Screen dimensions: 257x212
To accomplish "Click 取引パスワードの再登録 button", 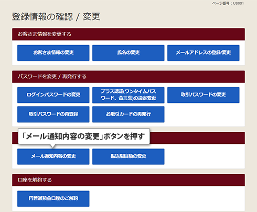I will pyautogui.click(x=53, y=114).
